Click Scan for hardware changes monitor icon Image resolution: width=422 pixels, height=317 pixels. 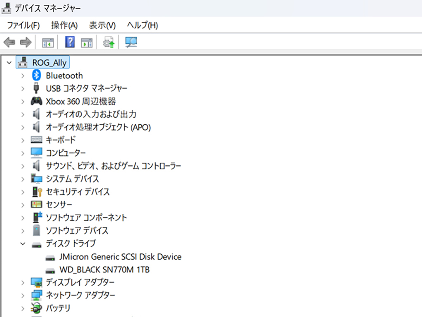[x=131, y=43]
